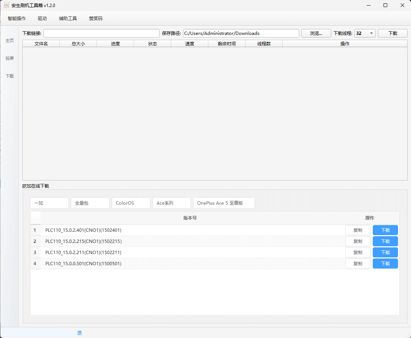The width and height of the screenshot is (411, 338).
Task: Click the 下载链接 input field
Action: [x=101, y=33]
